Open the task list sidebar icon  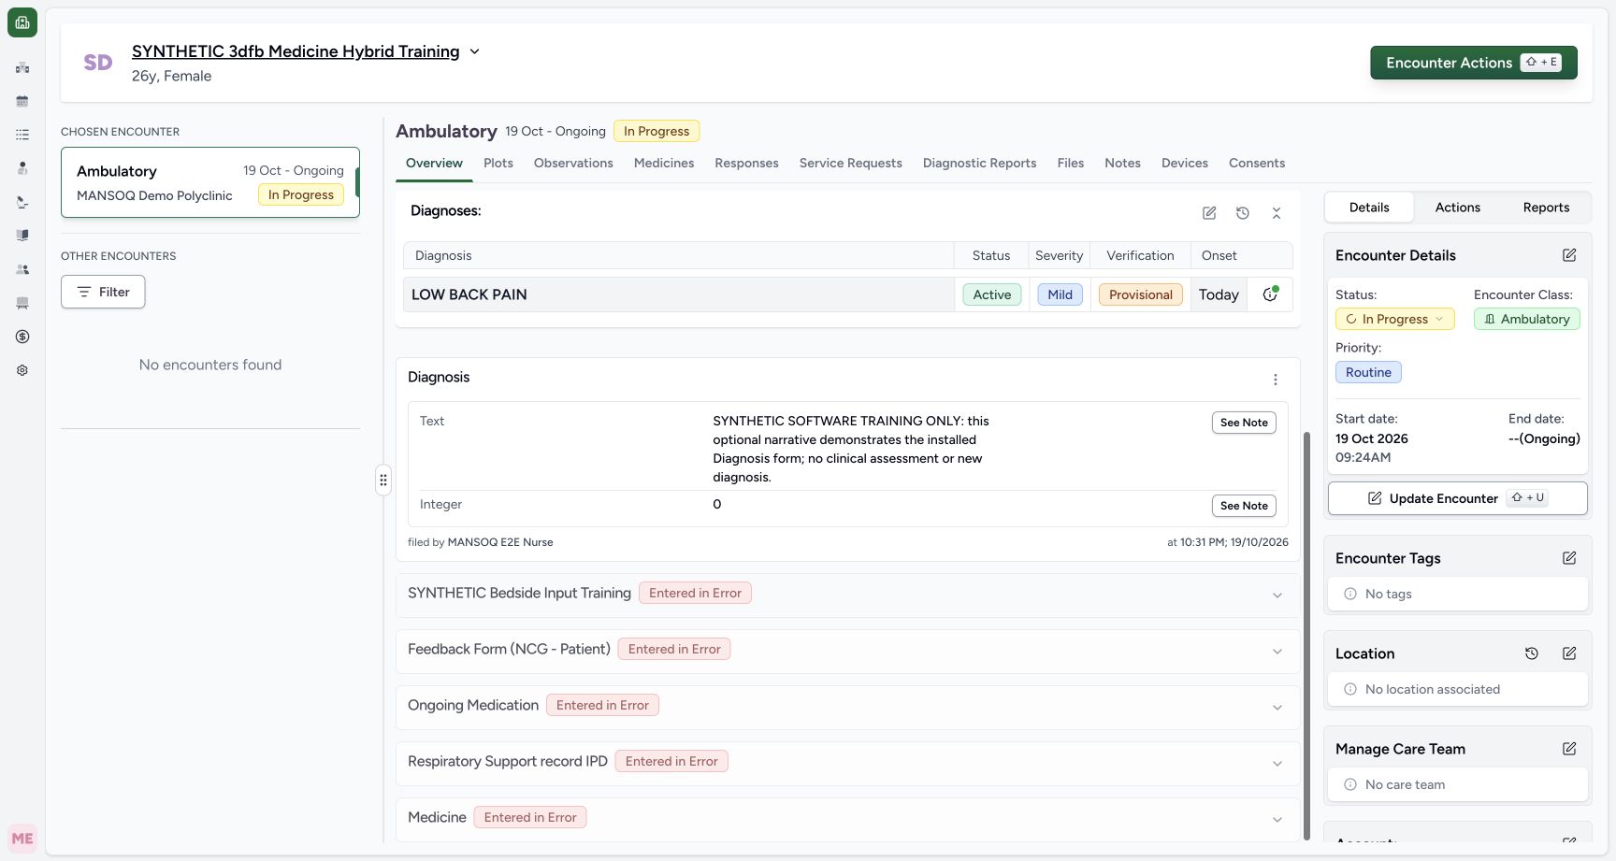22,135
